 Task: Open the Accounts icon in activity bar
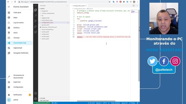(x=35, y=93)
